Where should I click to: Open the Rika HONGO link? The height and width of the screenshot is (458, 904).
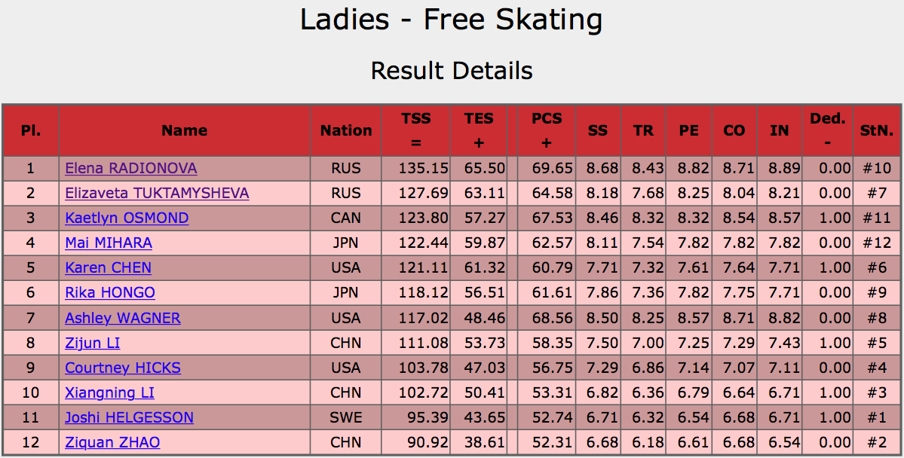point(110,293)
